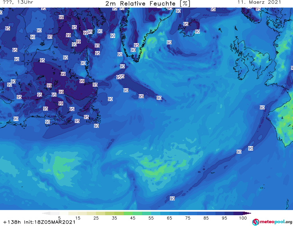This screenshot has width=293, height=226.
Task: Click the 90 contour label west of Iberia
Action: point(262,107)
